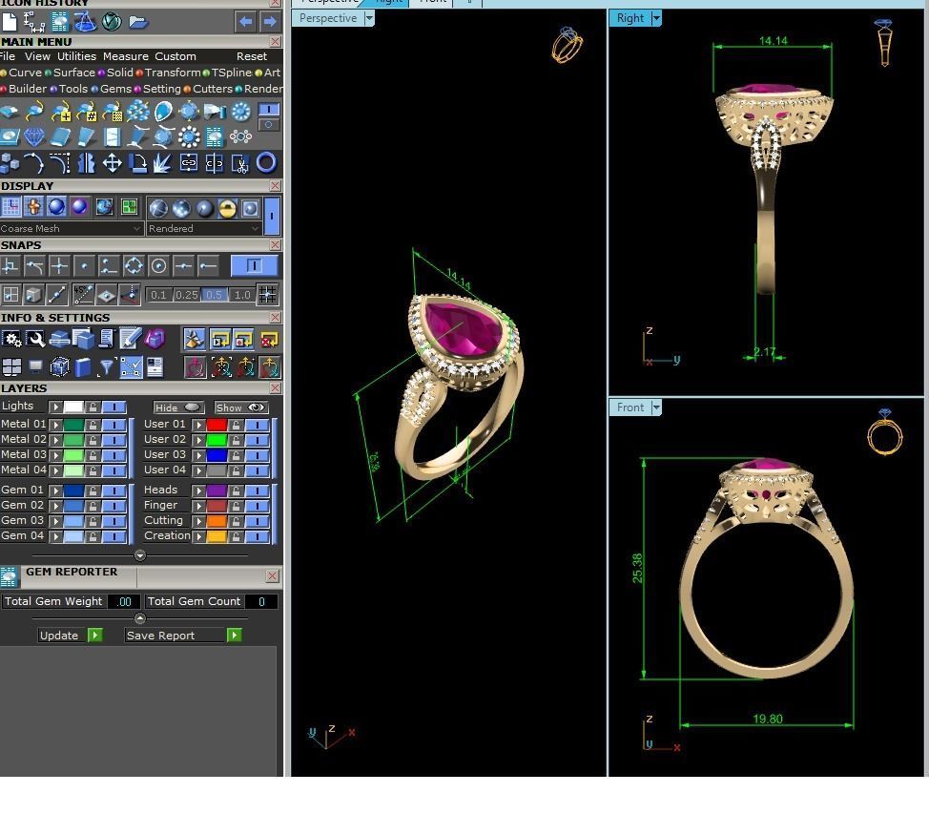Go forward with Icon History right arrow
This screenshot has height=835, width=929.
coord(270,22)
